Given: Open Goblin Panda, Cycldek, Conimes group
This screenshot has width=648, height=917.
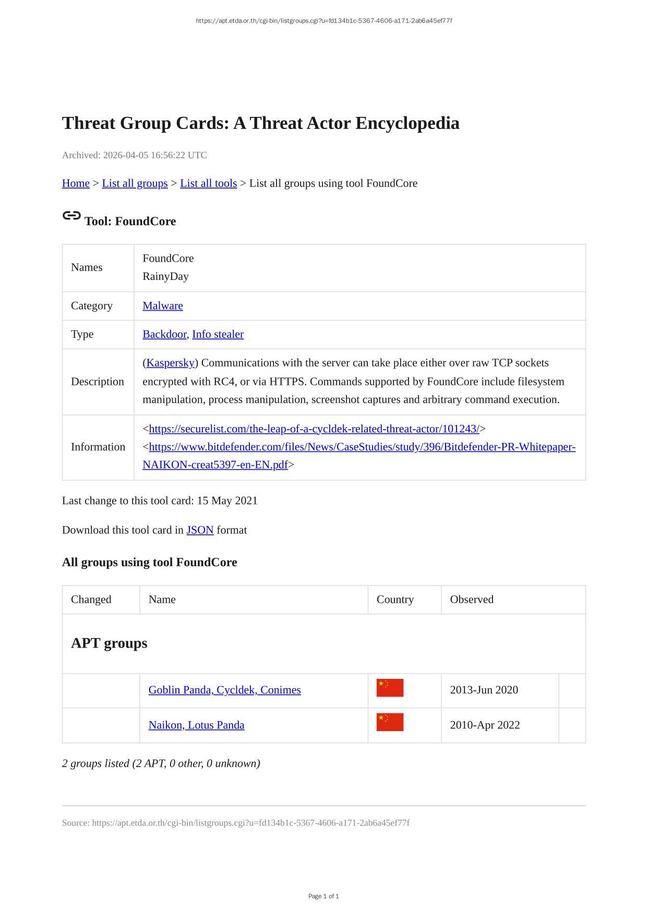Looking at the screenshot, I should click(224, 690).
